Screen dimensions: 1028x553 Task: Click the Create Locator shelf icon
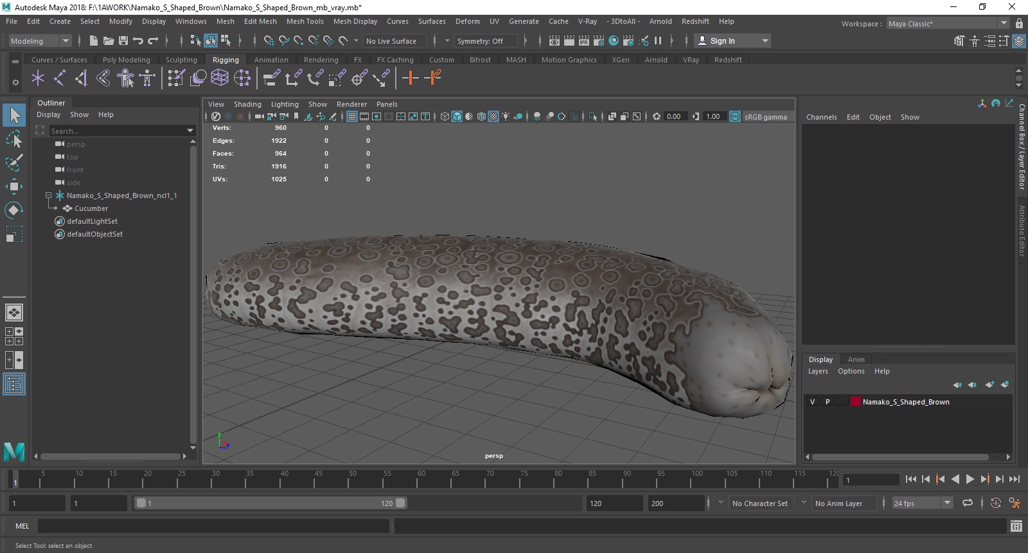click(38, 78)
